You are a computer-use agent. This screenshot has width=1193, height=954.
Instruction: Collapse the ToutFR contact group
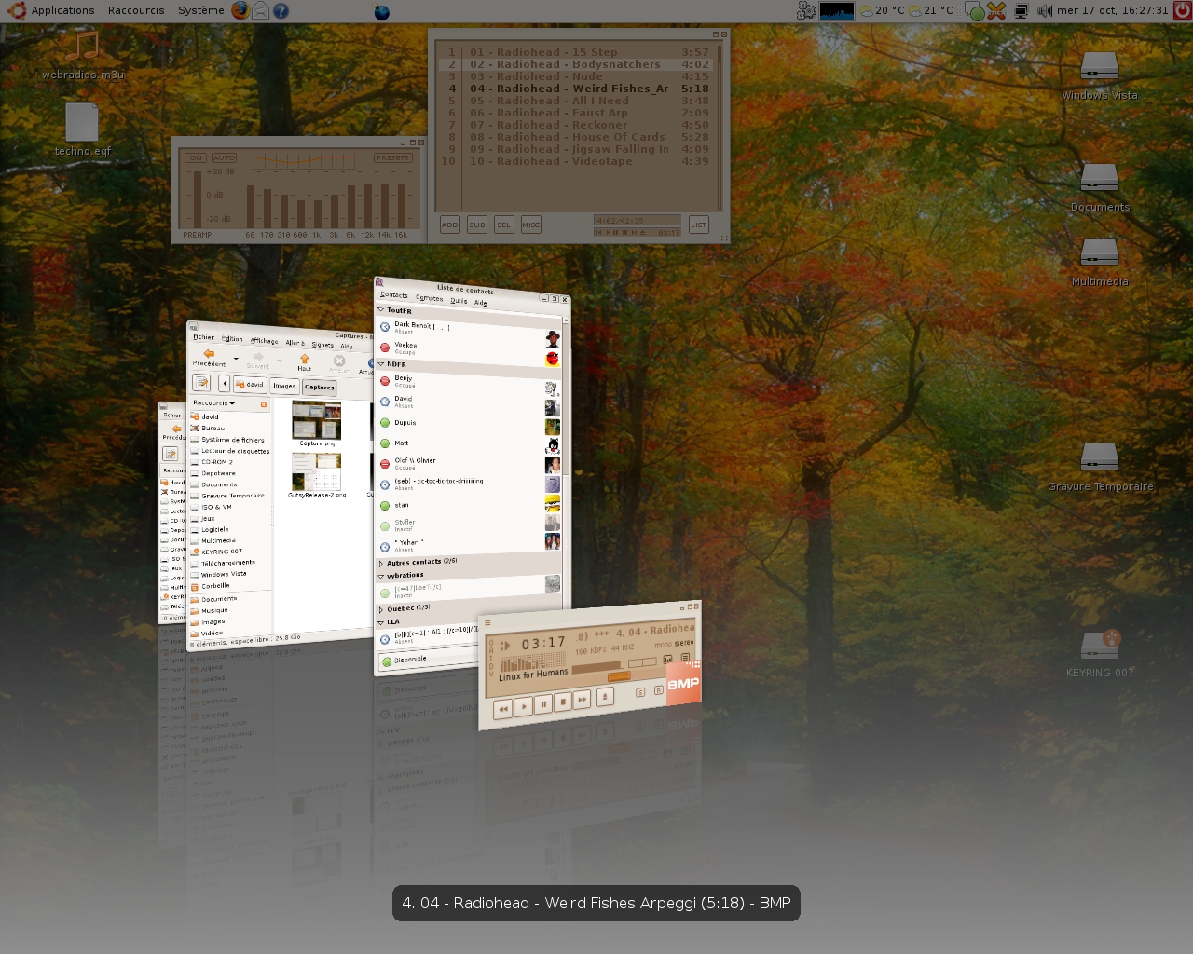[x=380, y=309]
